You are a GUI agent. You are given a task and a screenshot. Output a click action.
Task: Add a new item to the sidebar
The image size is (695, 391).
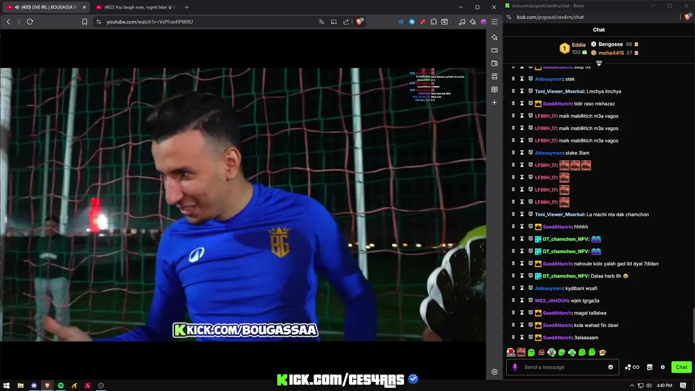click(494, 103)
